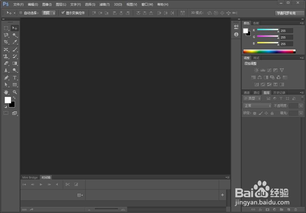Click the split-at-playhead scissors icon

point(68,184)
